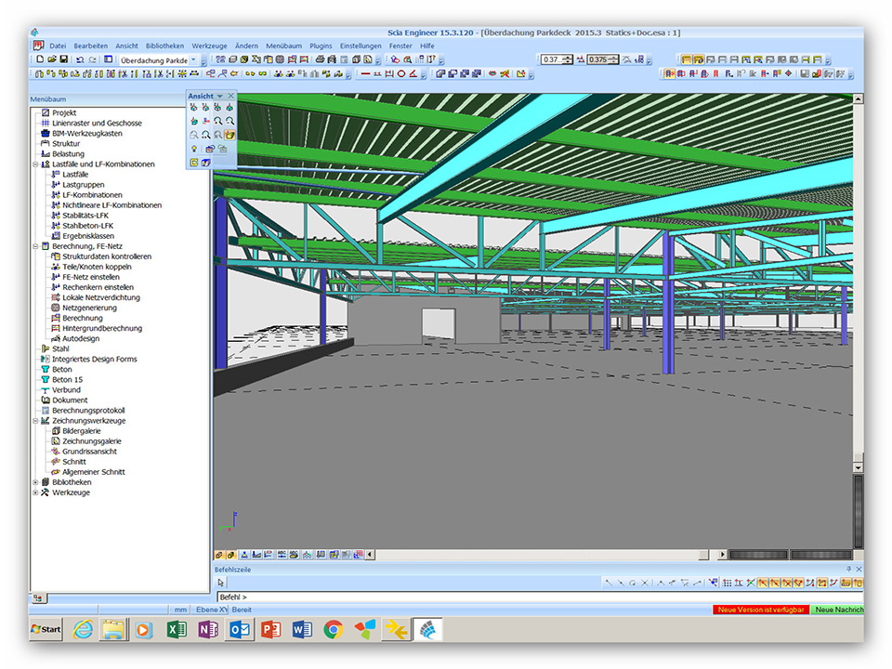Click the Windows Start button
This screenshot has width=892, height=669.
pyautogui.click(x=46, y=629)
